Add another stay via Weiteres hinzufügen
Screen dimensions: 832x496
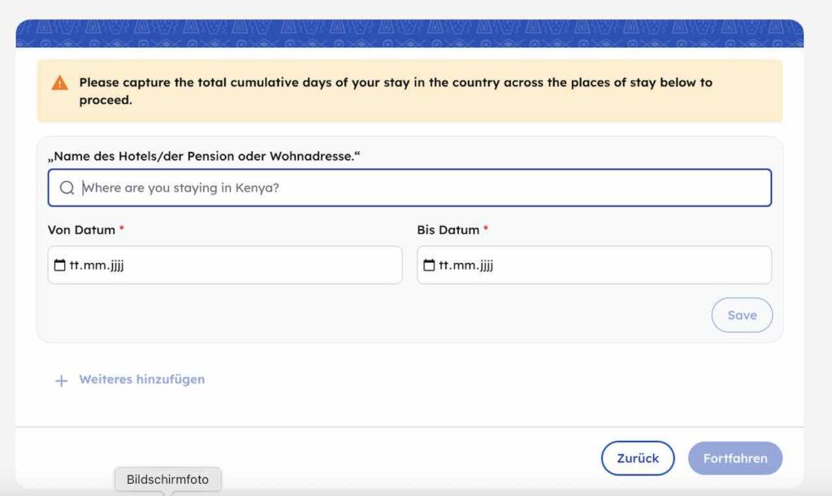click(x=141, y=379)
